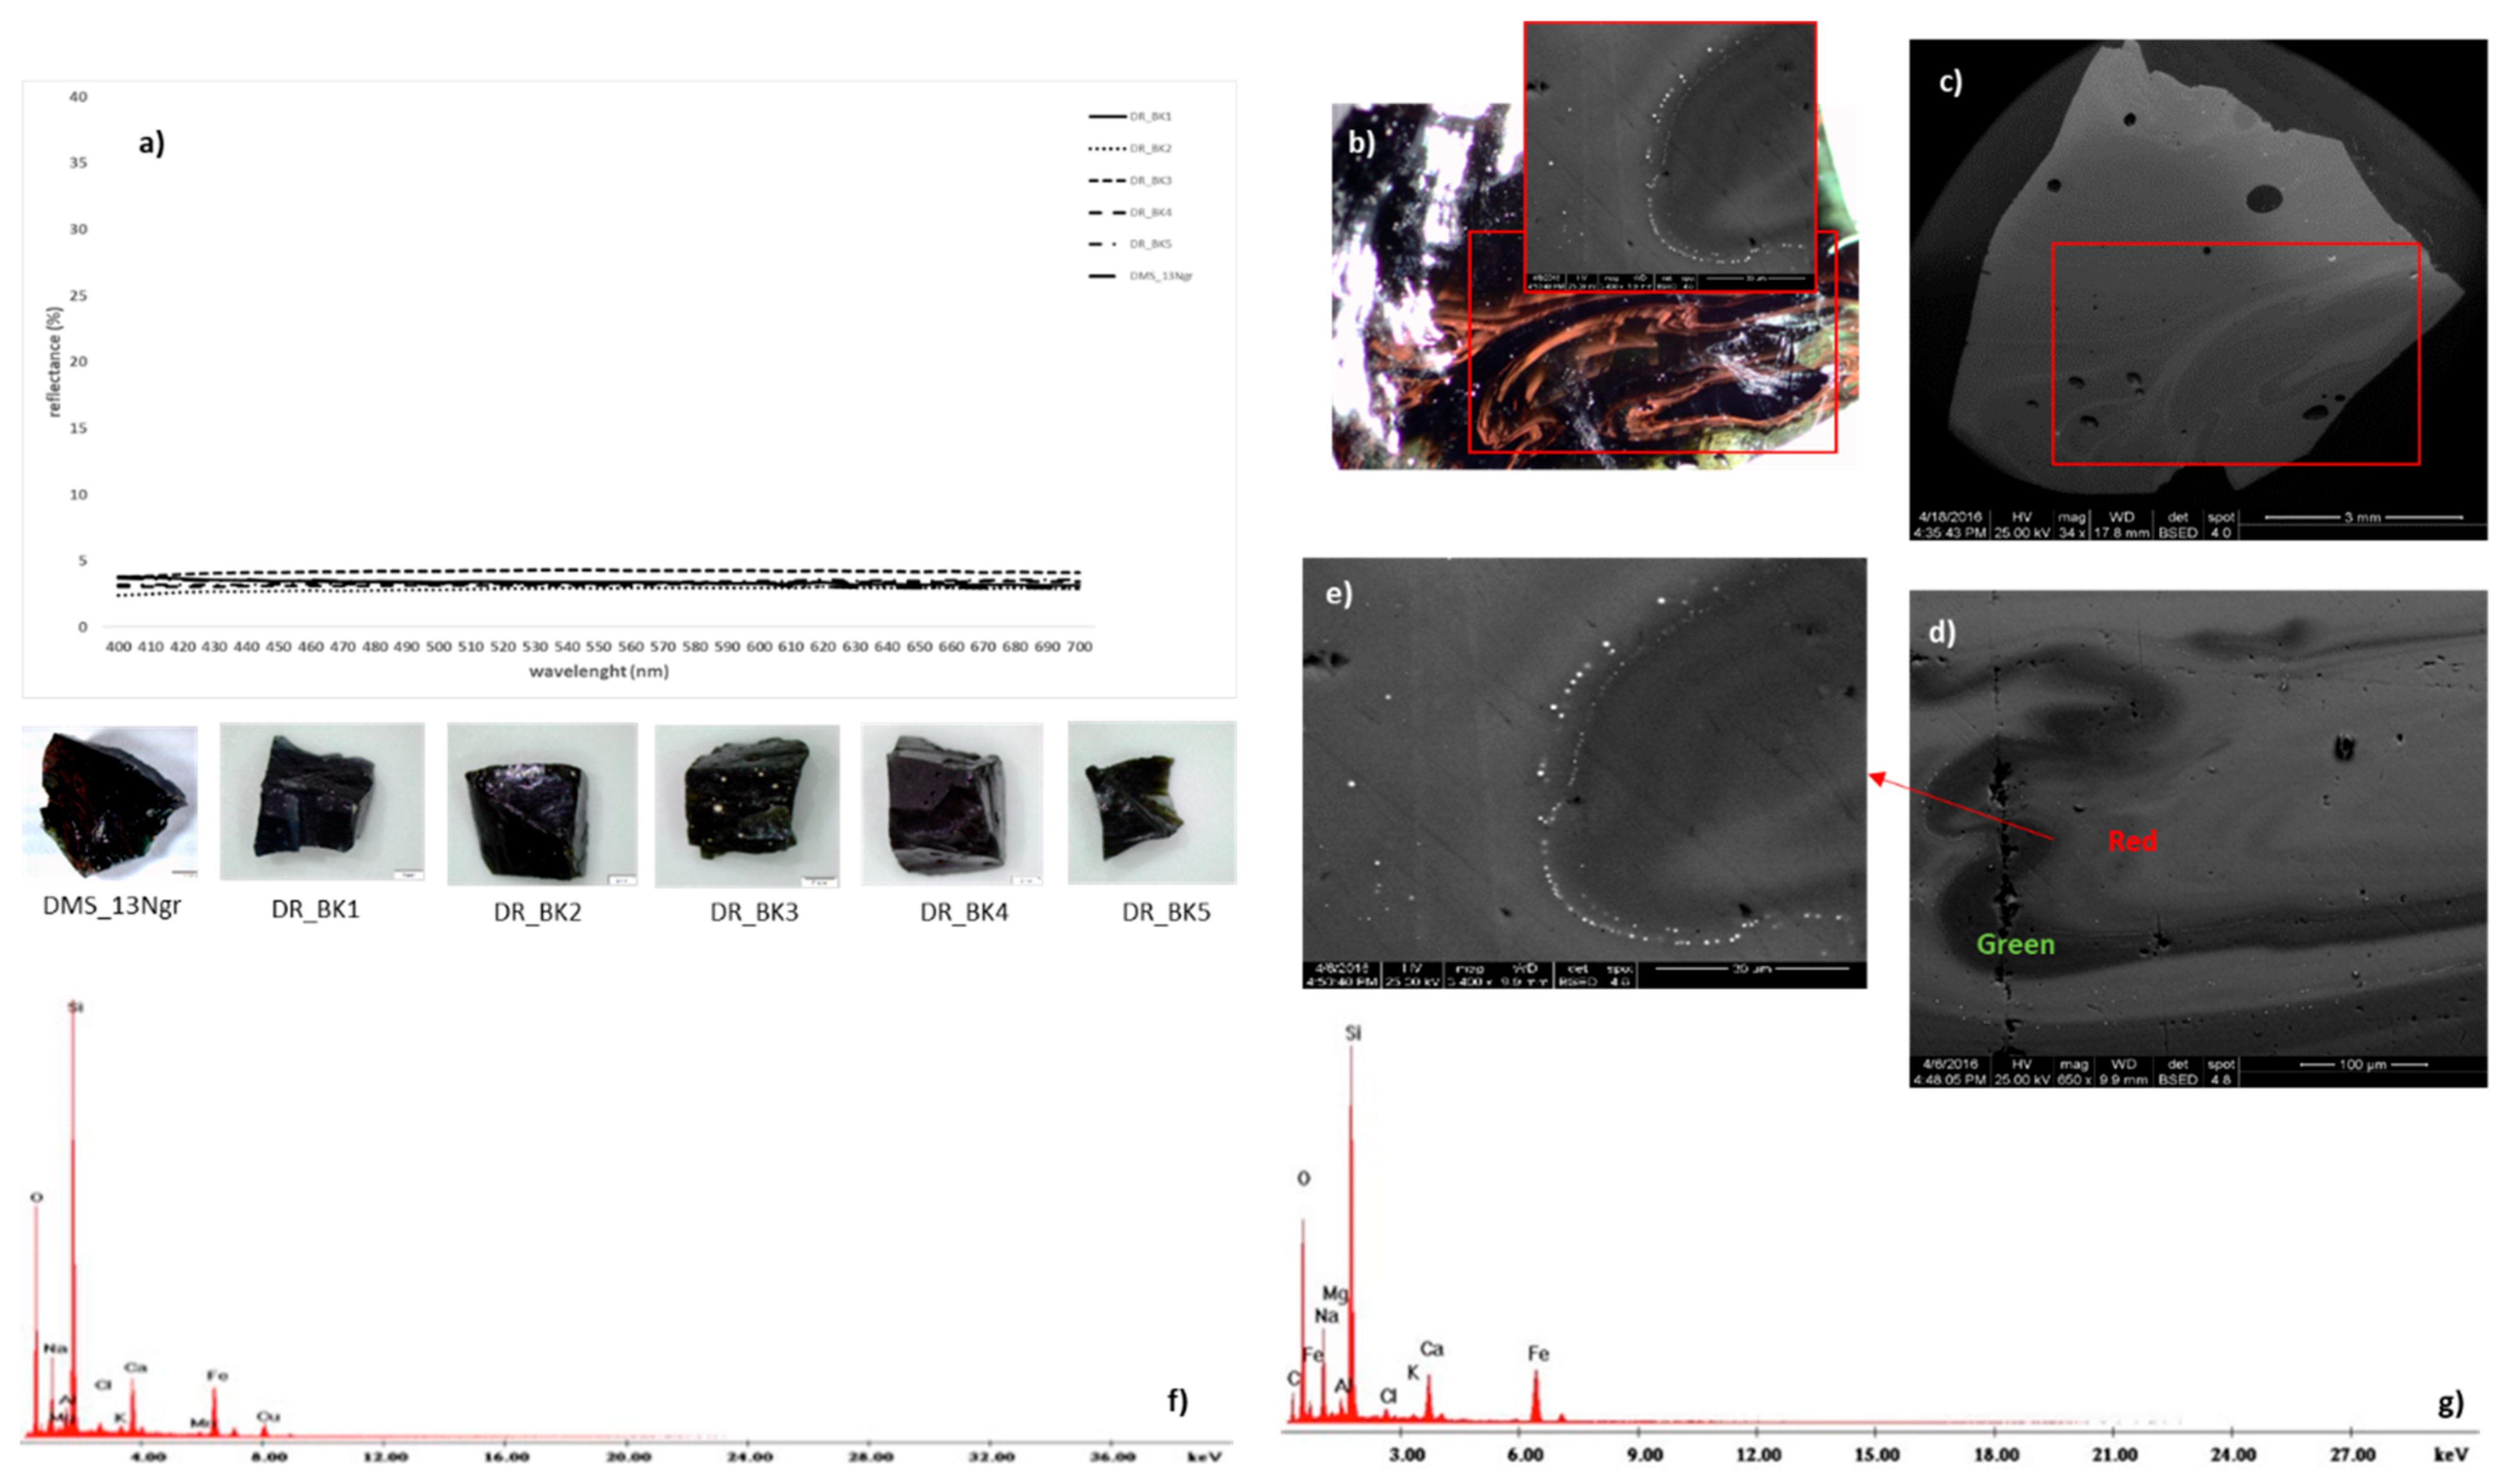The width and height of the screenshot is (2512, 1484).
Task: Click the wavelength (nm) axis title
Action: [x=598, y=671]
